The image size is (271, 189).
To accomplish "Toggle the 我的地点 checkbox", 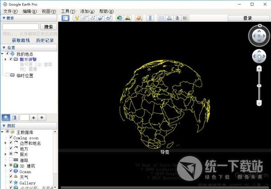I will coord(7,53).
